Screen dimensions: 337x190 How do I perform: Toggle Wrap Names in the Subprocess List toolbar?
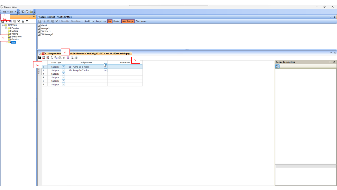coord(141,21)
